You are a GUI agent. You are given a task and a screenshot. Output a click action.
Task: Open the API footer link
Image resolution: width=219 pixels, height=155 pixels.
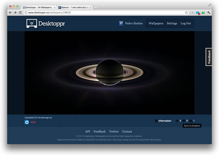coord(88,132)
